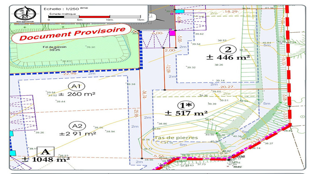Screen dimensions: 312x174
Task: Click the 'Fd de bassin' label
Action: point(54,47)
